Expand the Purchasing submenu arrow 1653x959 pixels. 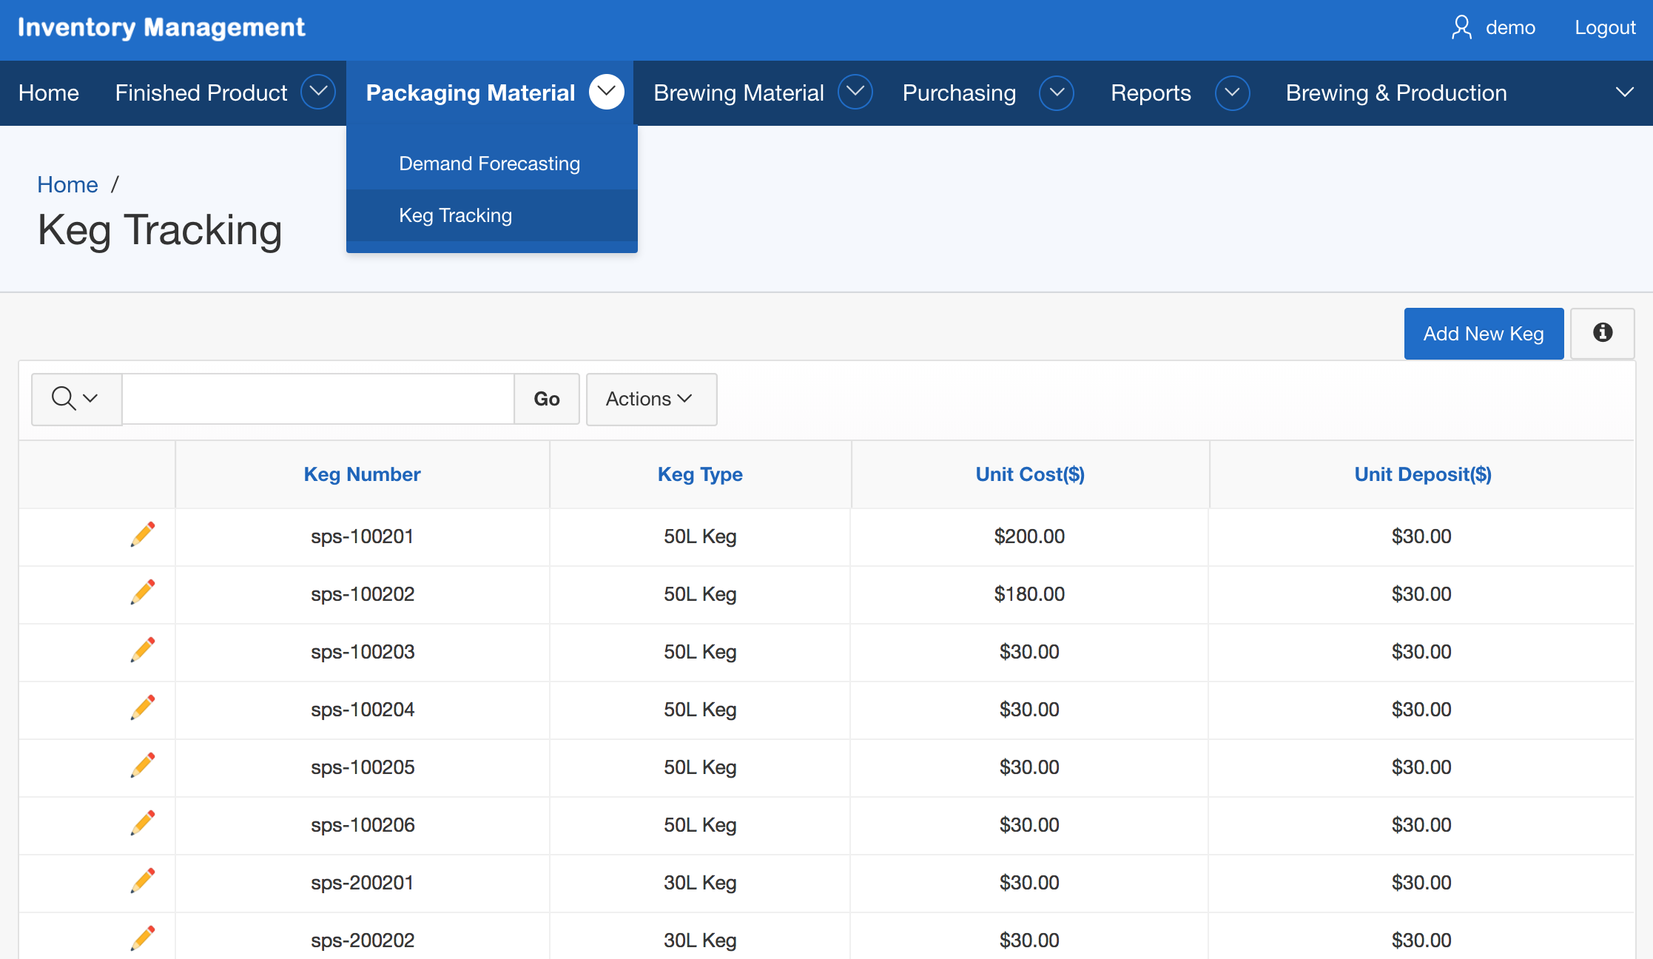1056,92
